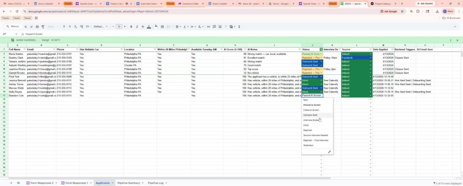Open the functions sigma menu
Viewport: 463px width, 186px height.
click(239, 26)
